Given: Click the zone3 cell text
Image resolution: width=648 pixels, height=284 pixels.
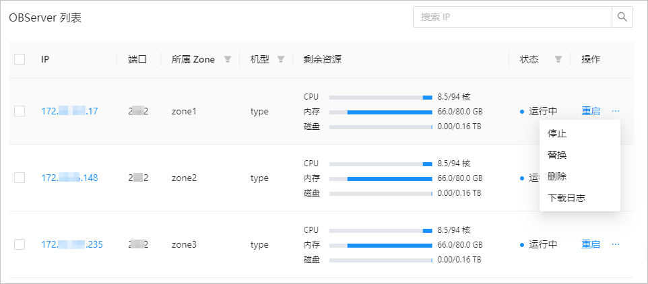Looking at the screenshot, I should coord(185,245).
